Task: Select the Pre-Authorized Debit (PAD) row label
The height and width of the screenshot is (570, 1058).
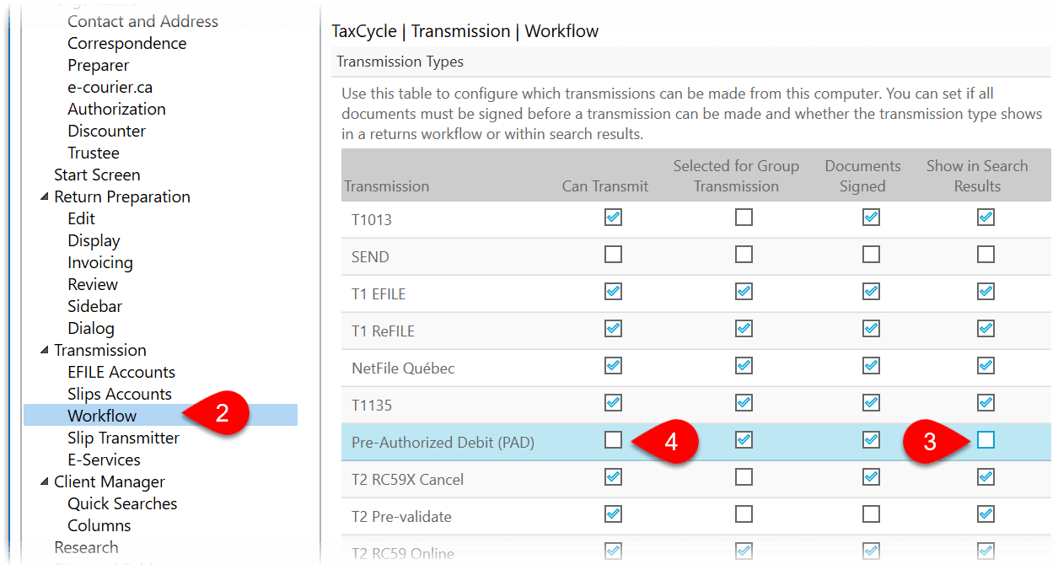Action: (x=443, y=443)
